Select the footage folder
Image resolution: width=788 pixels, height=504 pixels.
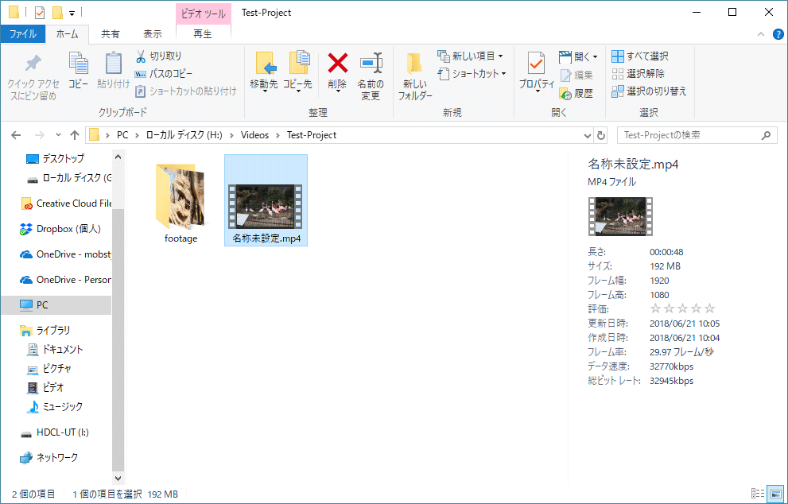(181, 203)
